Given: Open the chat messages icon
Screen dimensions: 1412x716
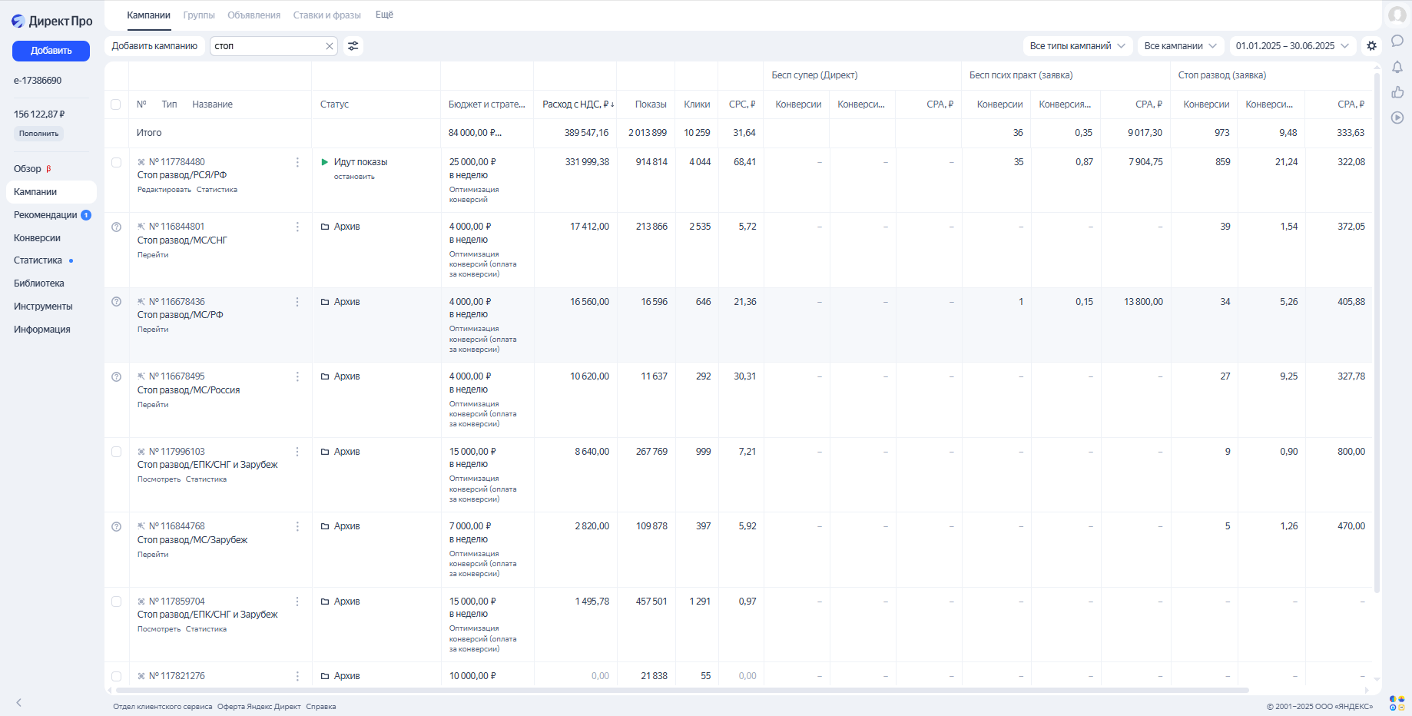Looking at the screenshot, I should point(1397,41).
